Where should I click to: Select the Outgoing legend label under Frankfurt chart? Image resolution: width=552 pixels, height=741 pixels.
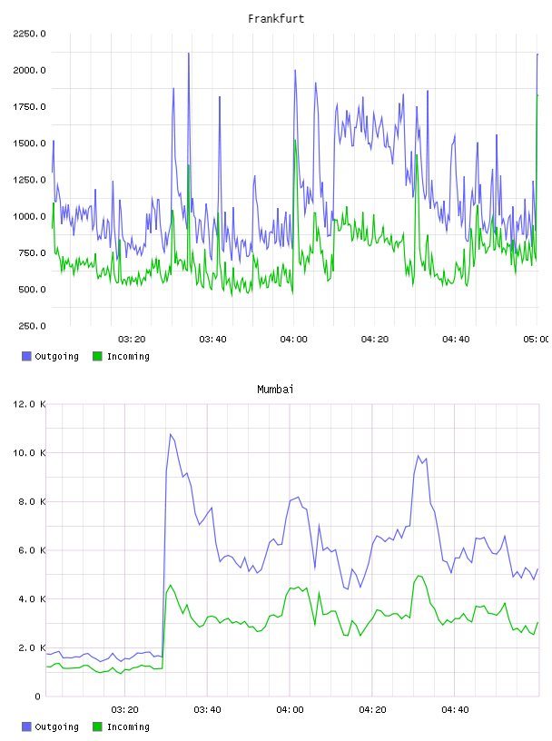(x=56, y=356)
